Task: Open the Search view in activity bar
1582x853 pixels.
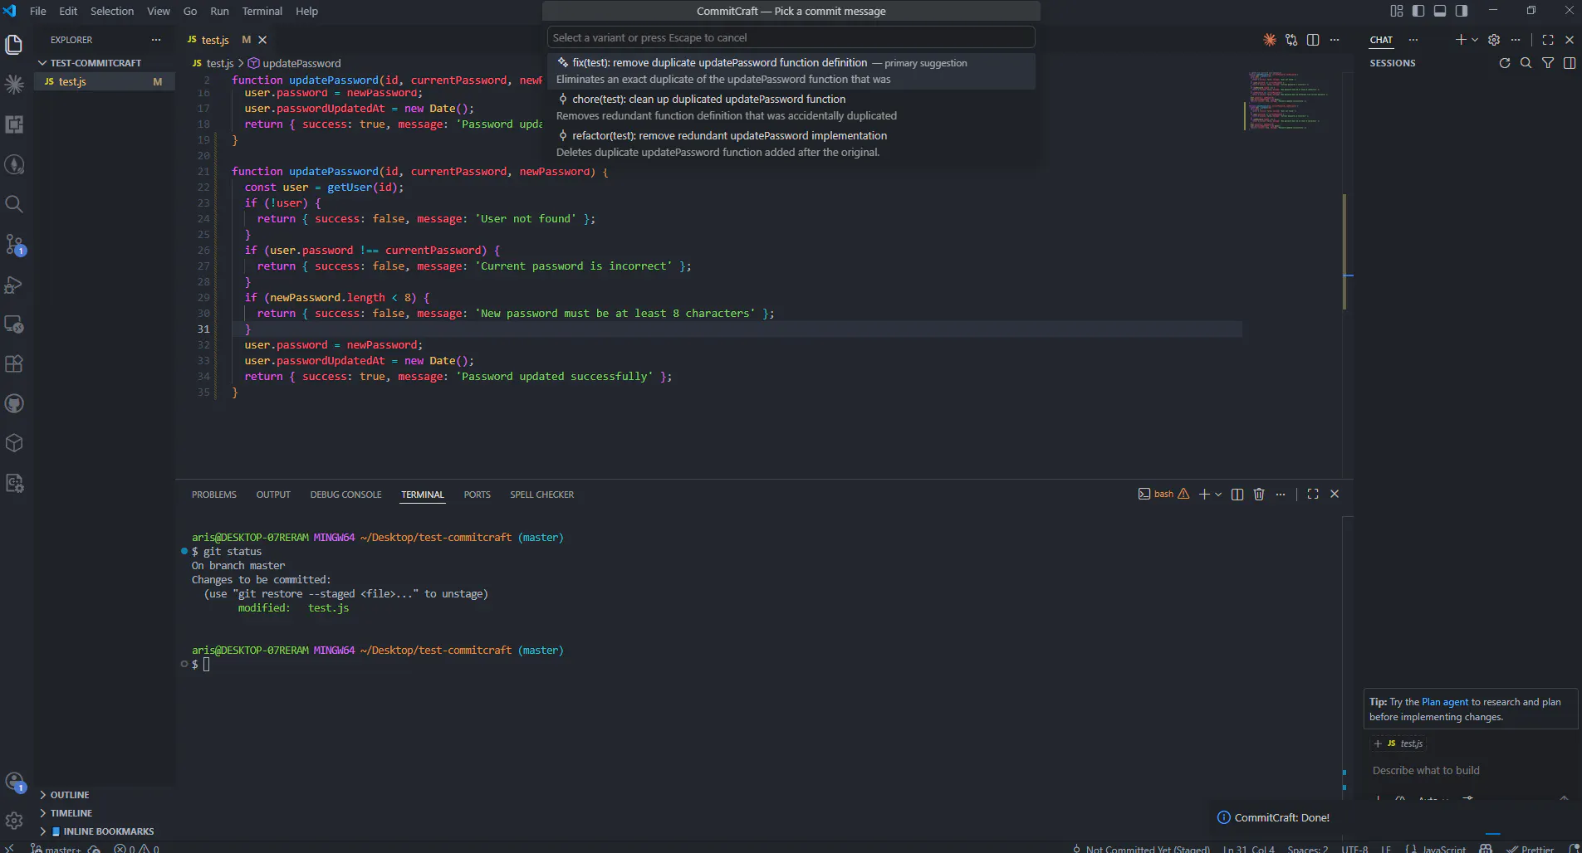Action: [x=14, y=204]
